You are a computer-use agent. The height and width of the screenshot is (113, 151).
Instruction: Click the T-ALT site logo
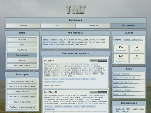(x=75, y=9)
